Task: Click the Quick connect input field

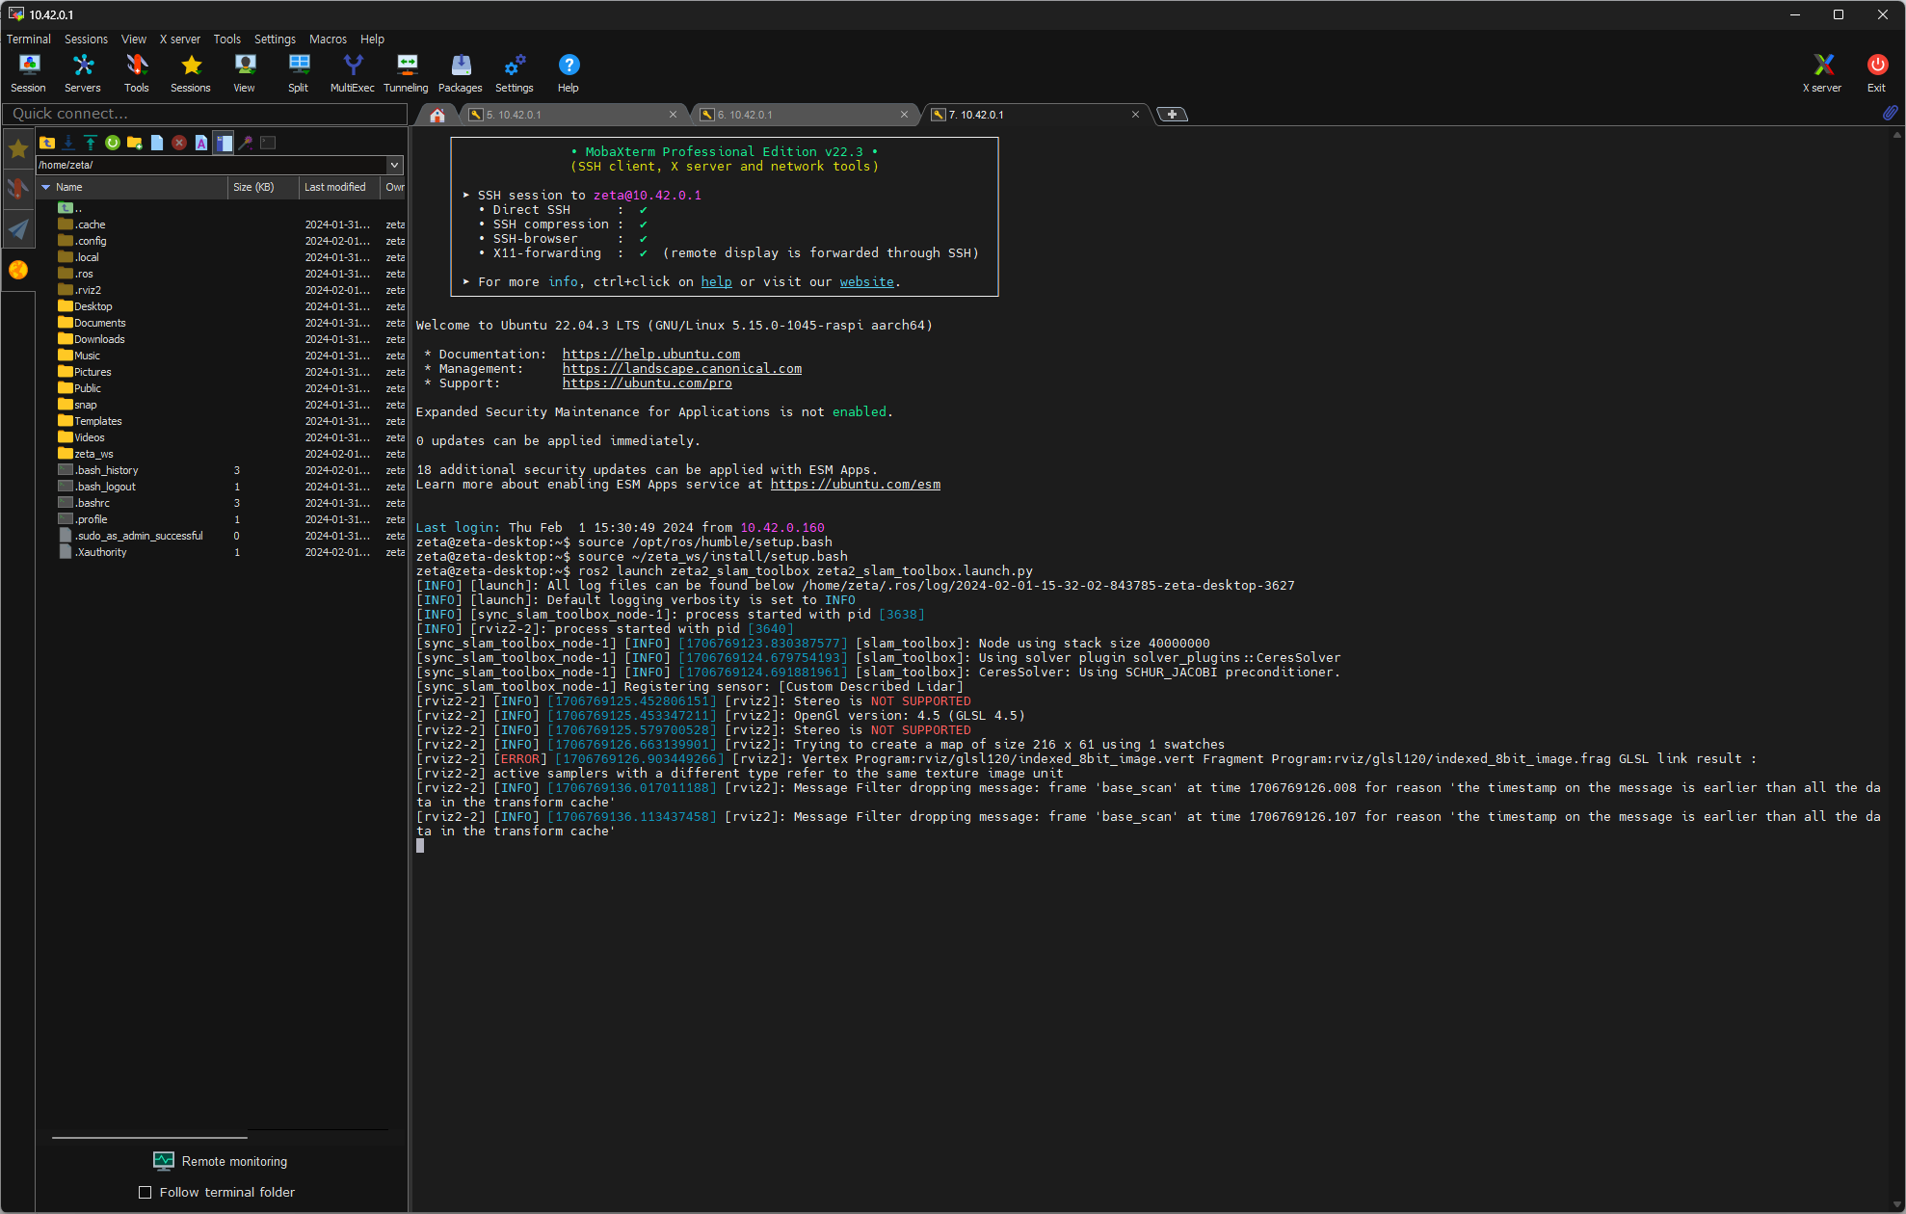Action: click(204, 114)
